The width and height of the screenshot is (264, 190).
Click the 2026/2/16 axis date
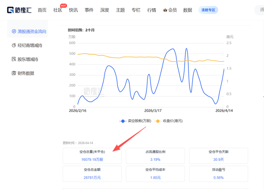[77, 111]
